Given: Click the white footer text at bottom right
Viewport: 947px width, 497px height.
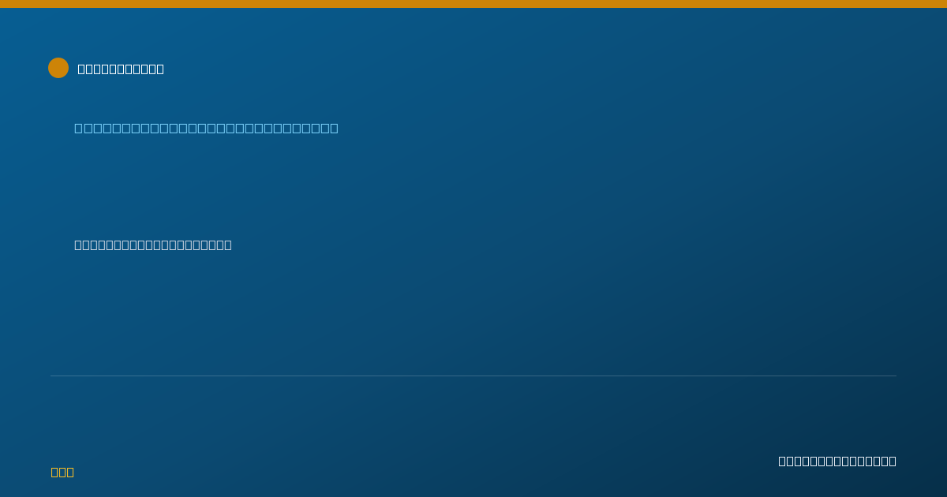Looking at the screenshot, I should [x=837, y=461].
